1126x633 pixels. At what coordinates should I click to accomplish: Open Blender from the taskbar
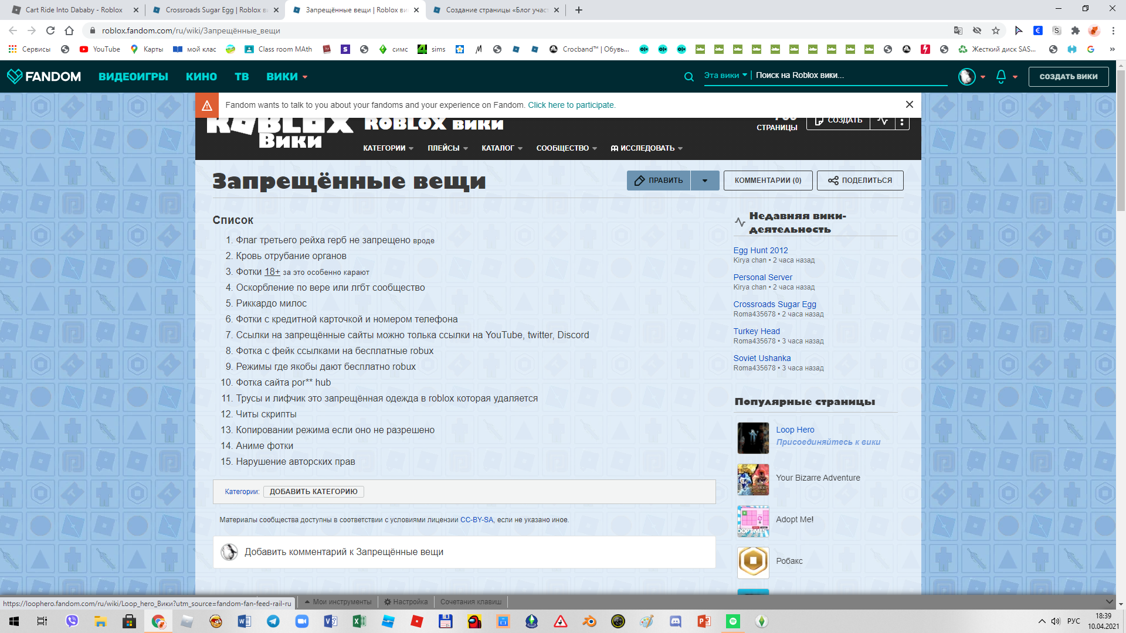pyautogui.click(x=589, y=621)
